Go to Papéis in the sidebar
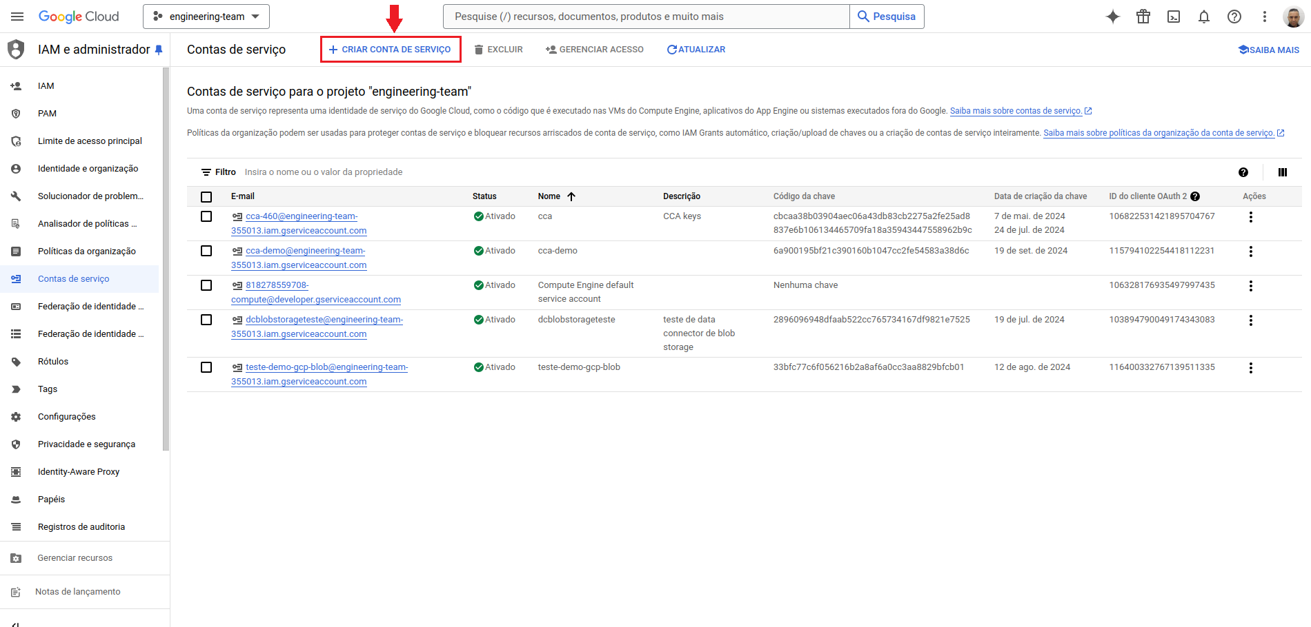This screenshot has height=627, width=1311. coord(51,500)
